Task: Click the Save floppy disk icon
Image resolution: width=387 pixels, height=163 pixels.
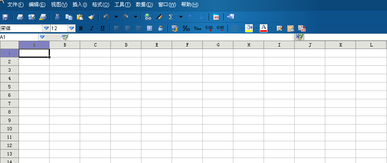Action: [x=5, y=17]
